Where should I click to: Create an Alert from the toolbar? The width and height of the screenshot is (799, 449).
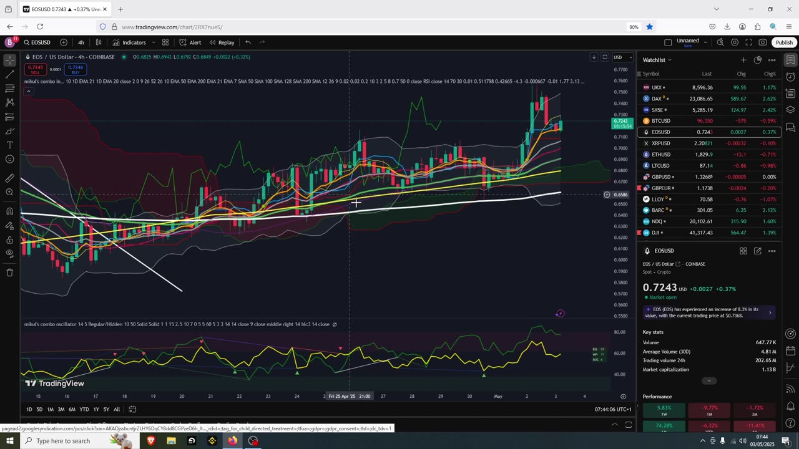tap(190, 42)
